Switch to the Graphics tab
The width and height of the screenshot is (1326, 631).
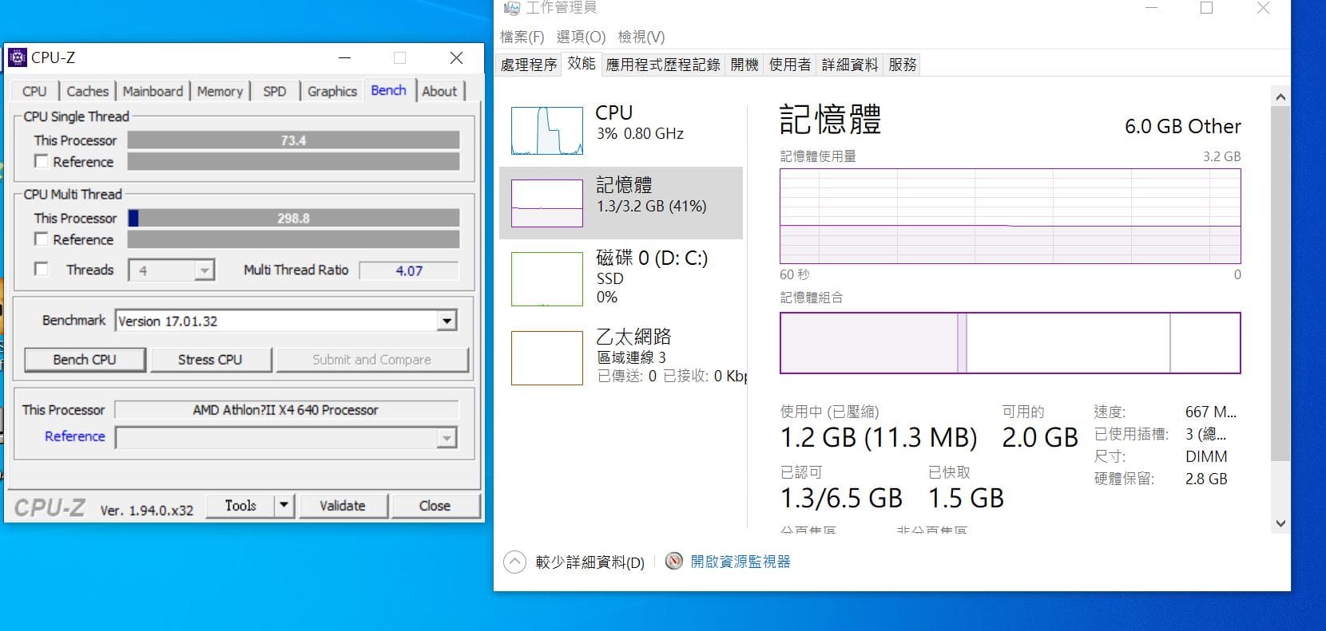[x=332, y=92]
